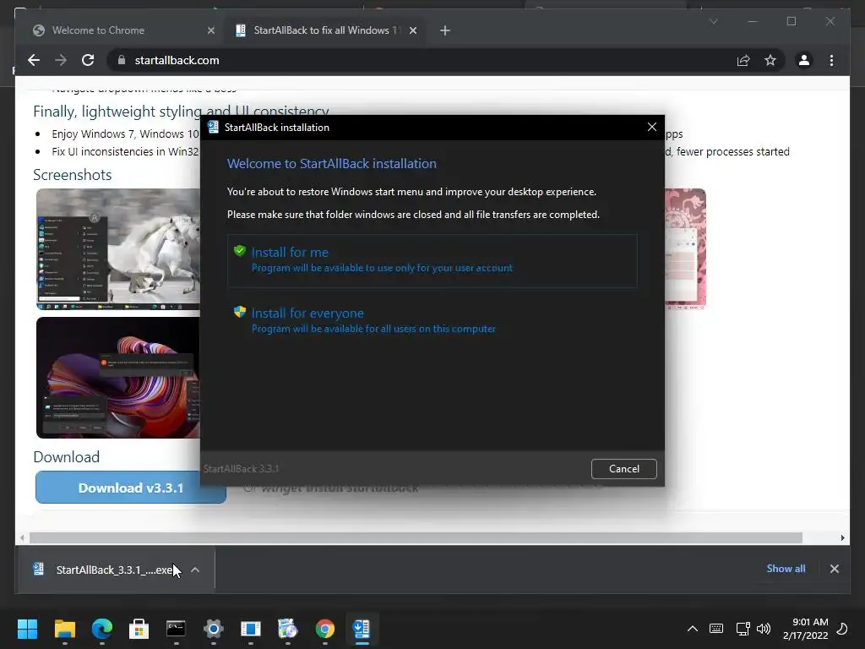This screenshot has height=649, width=865.
Task: Cancel the StartAllBack installation
Action: tap(624, 468)
